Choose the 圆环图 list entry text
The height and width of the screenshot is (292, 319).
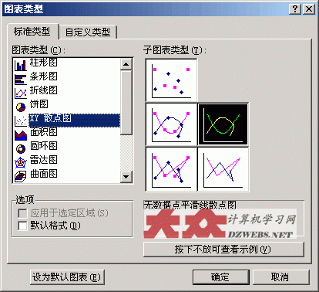point(43,146)
